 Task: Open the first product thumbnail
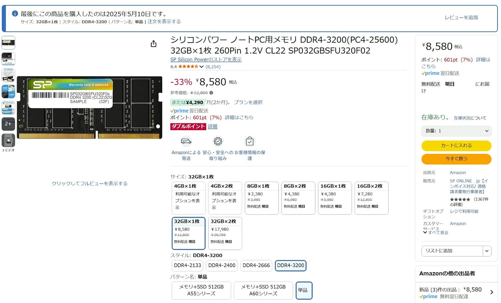click(x=8, y=43)
